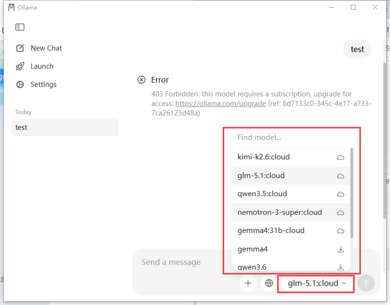Click the Settings gear icon

click(20, 84)
